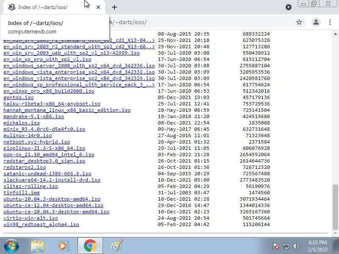Click size 115206144 of win98_redtoast

click(256, 224)
